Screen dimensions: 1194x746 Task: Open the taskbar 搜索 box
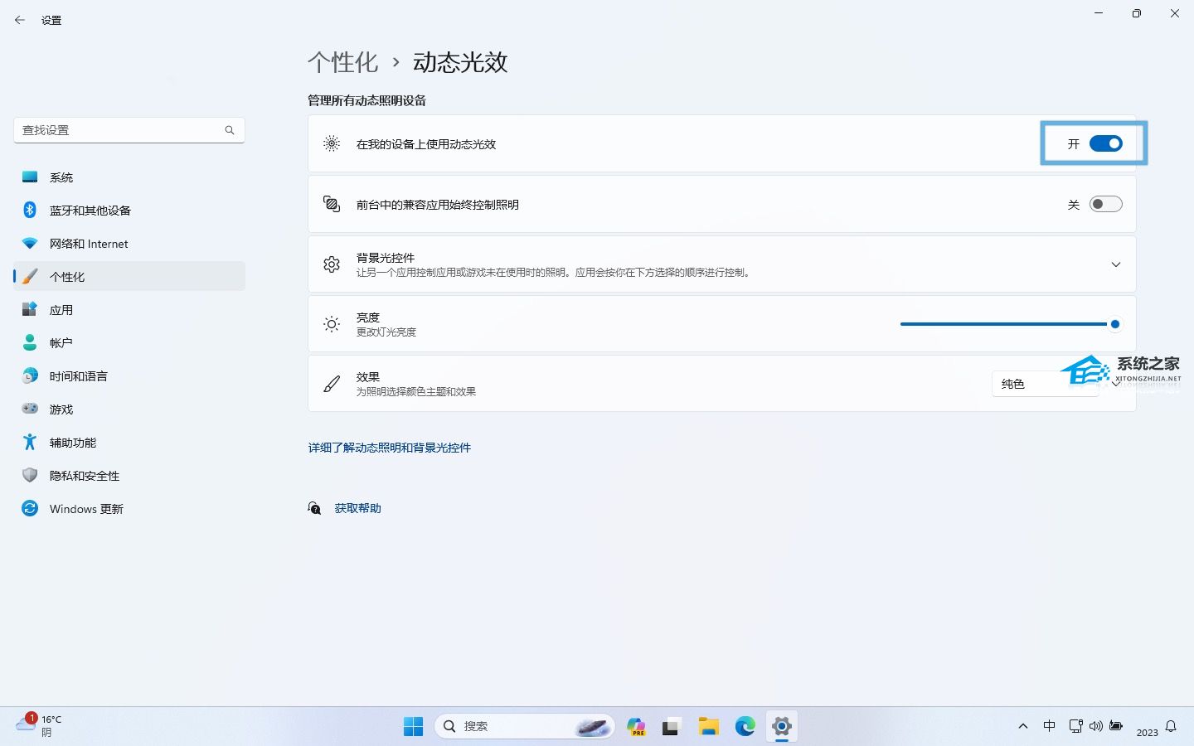click(x=524, y=725)
